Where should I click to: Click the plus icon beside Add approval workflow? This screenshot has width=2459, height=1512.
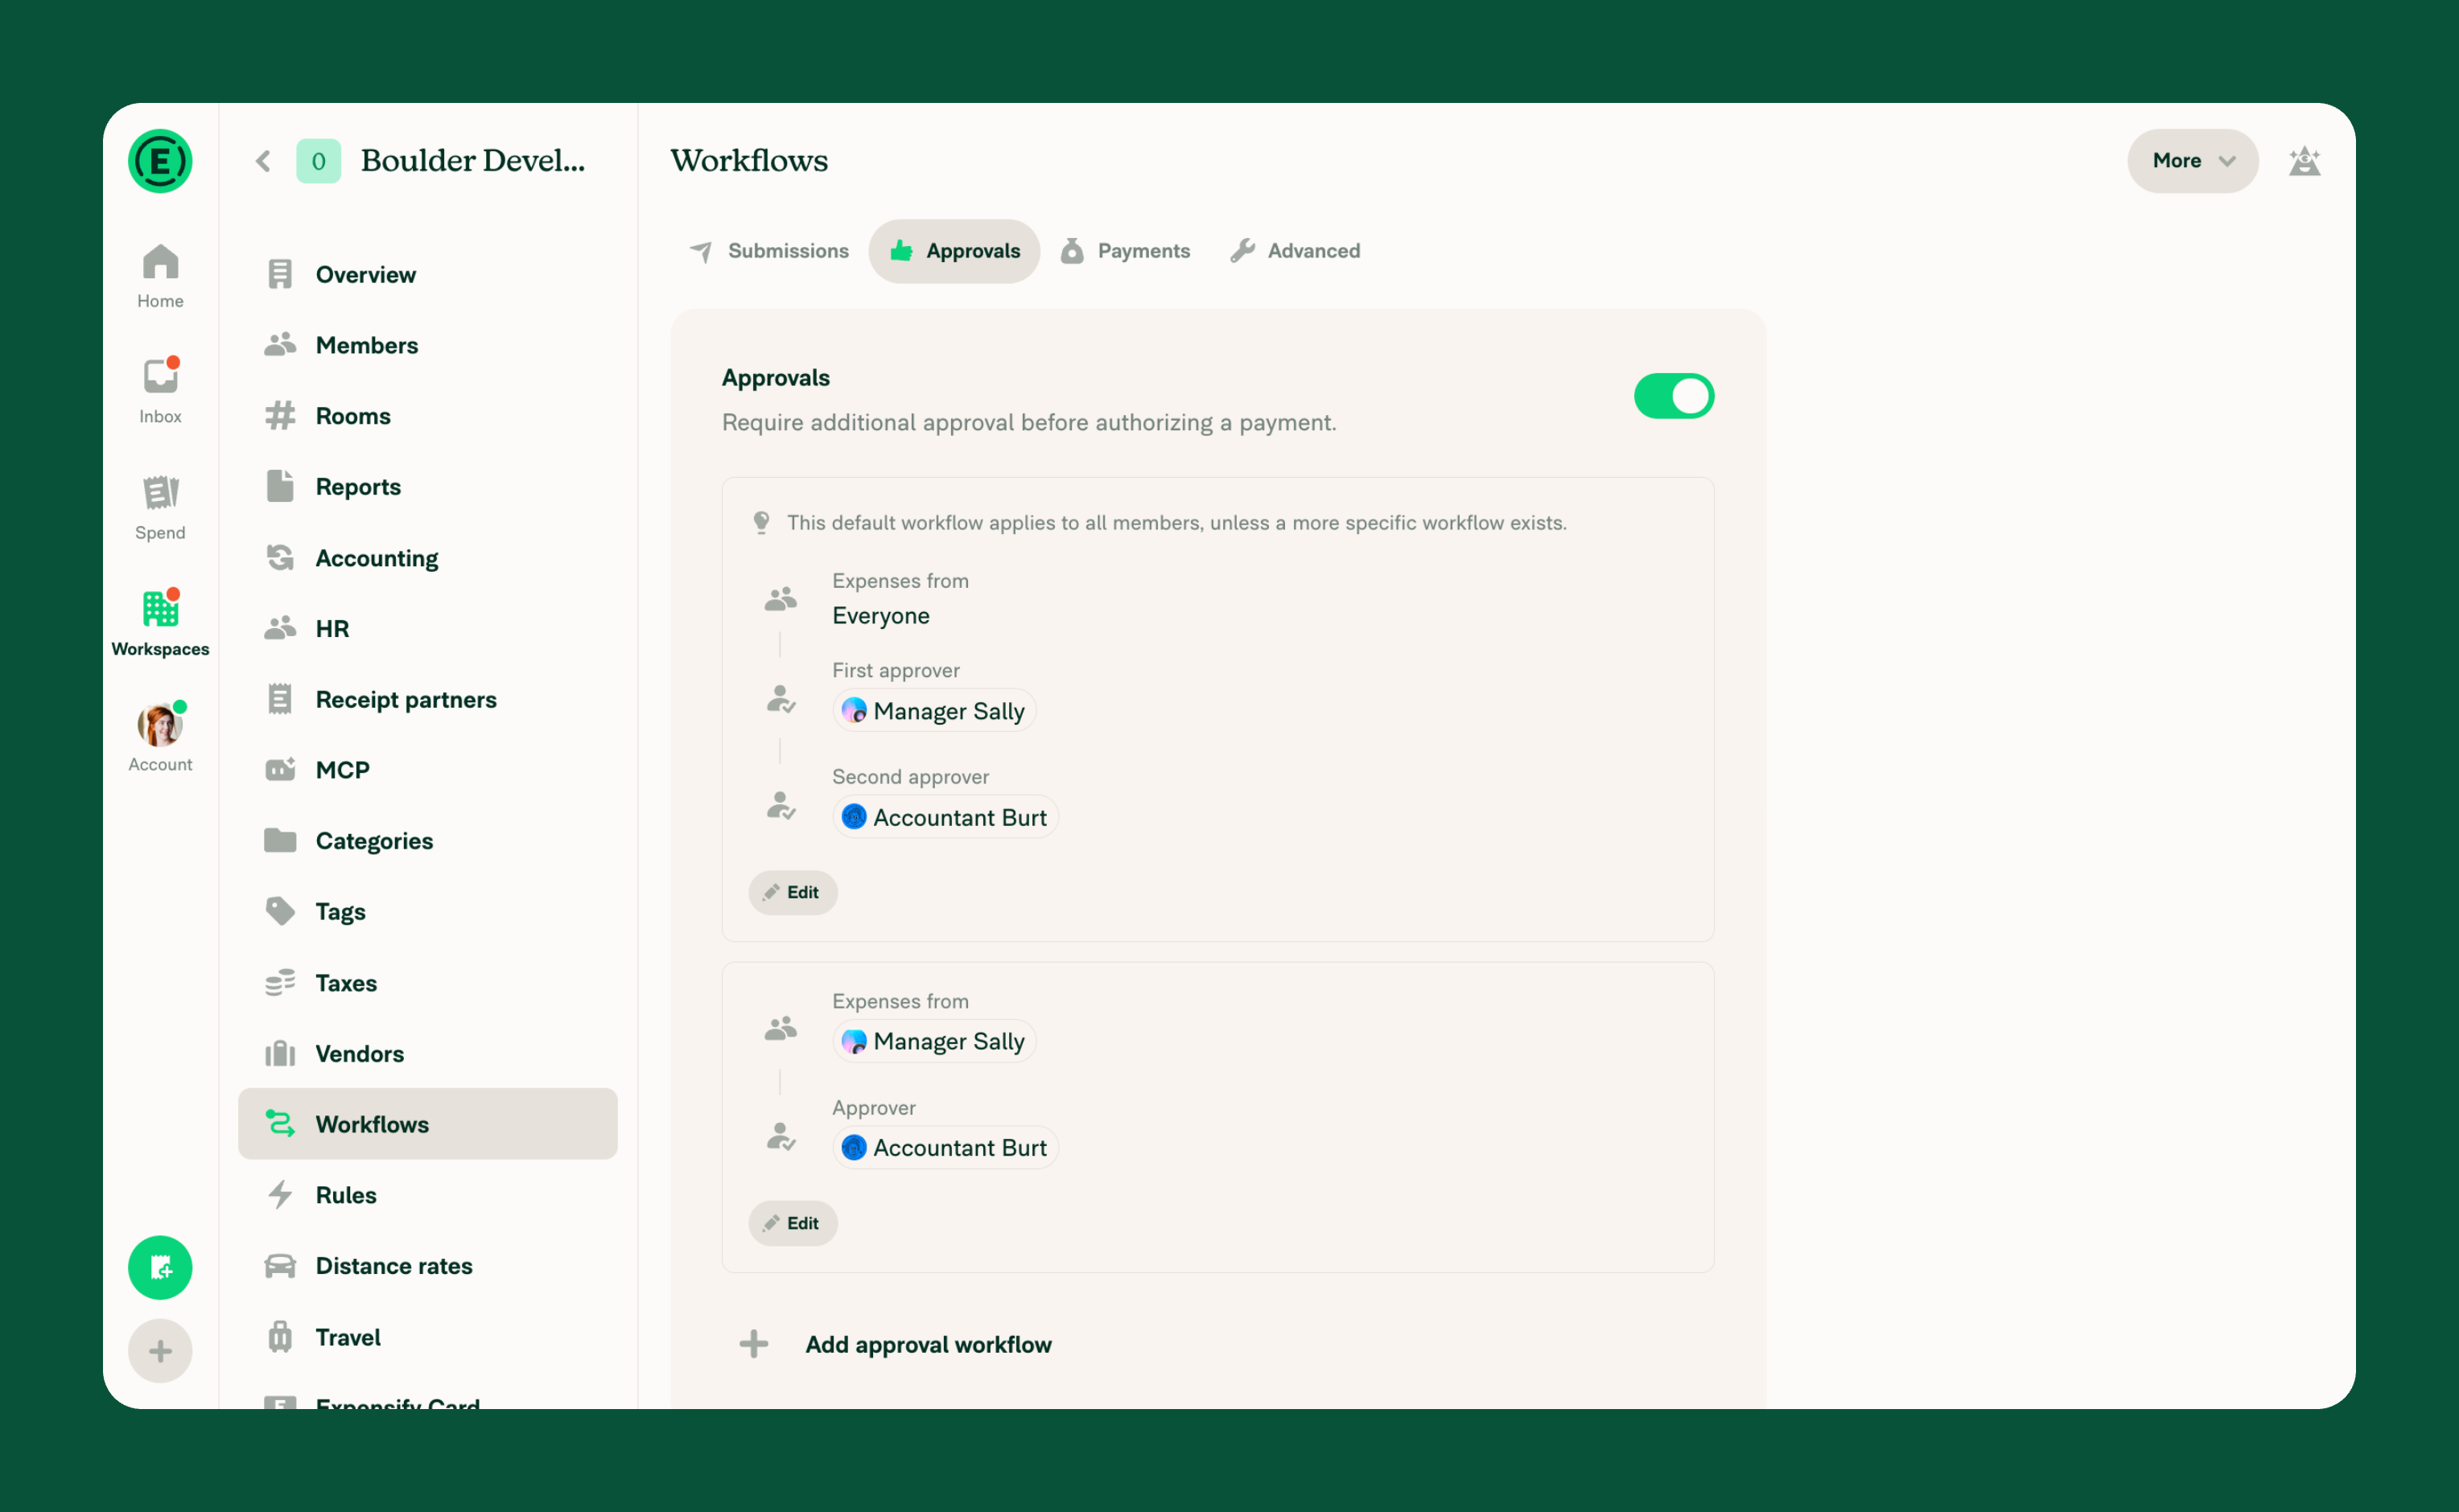(x=753, y=1343)
